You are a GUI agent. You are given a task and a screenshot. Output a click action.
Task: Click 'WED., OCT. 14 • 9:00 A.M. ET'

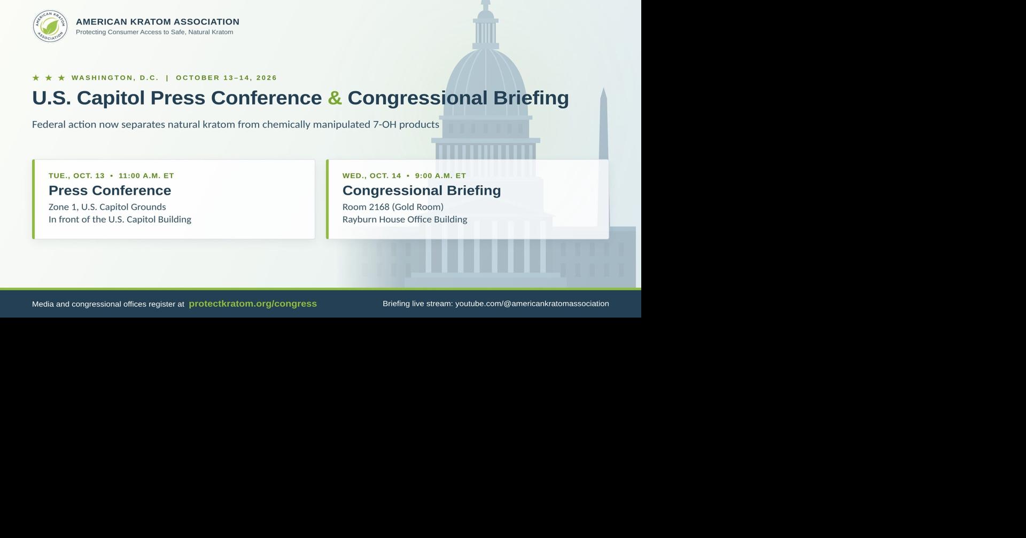405,176
